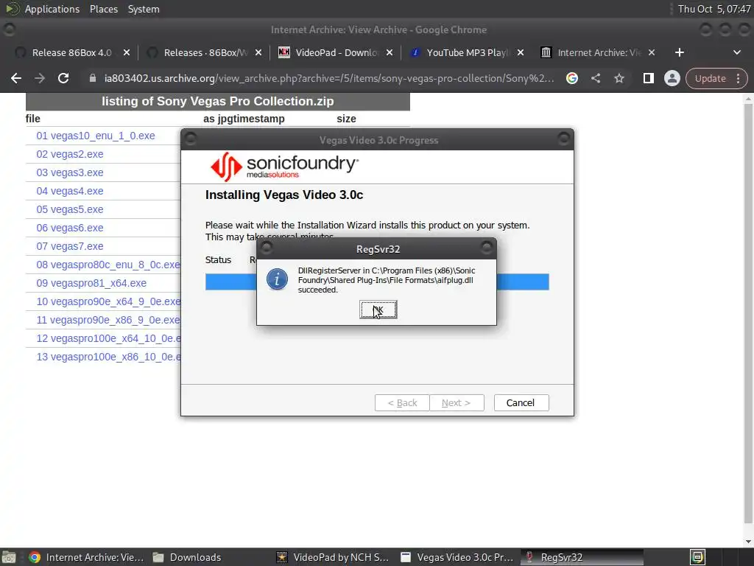Screen dimensions: 754x566
Task: Bookmark this page with the star icon
Action: click(619, 78)
